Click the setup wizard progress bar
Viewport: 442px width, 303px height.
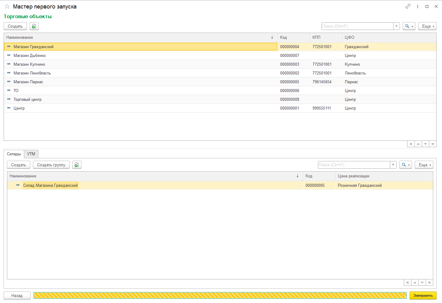tap(220, 296)
